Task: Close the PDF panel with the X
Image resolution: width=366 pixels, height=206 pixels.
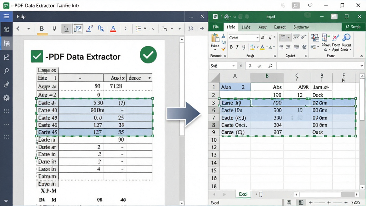Action: 202,16
